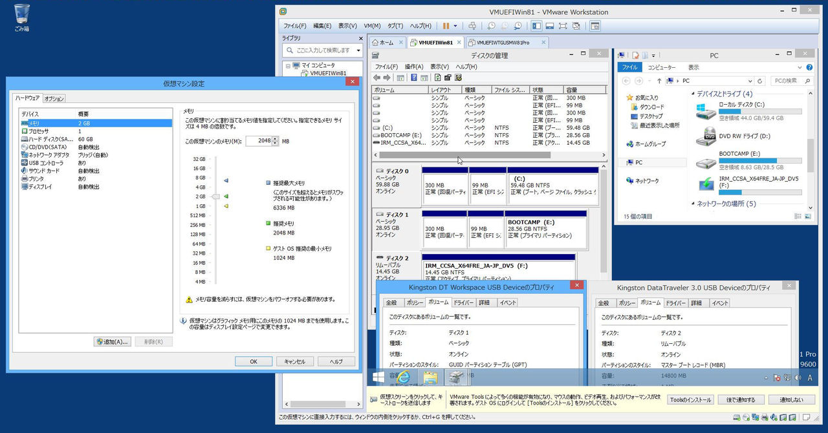Click キャンセル in the VM settings dialog
Screen dimensions: 828x433
click(x=295, y=361)
